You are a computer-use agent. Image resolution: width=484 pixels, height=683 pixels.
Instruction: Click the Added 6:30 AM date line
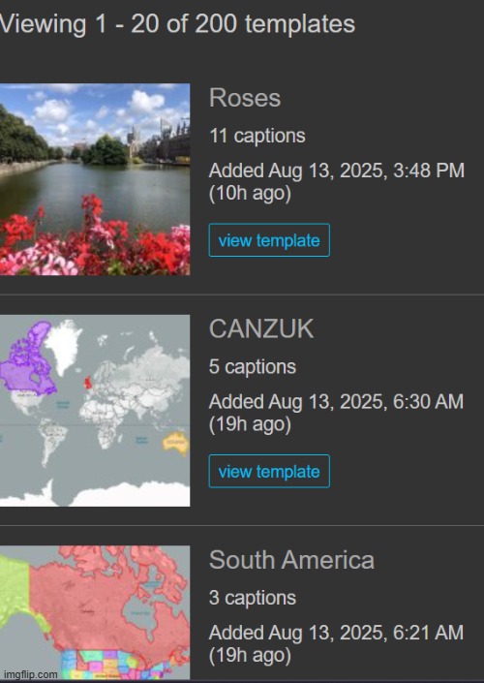click(x=336, y=402)
